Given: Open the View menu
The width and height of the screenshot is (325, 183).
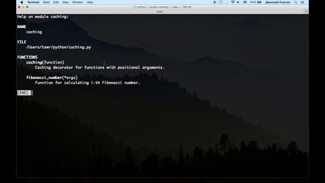Looking at the screenshot, I should (x=66, y=2).
